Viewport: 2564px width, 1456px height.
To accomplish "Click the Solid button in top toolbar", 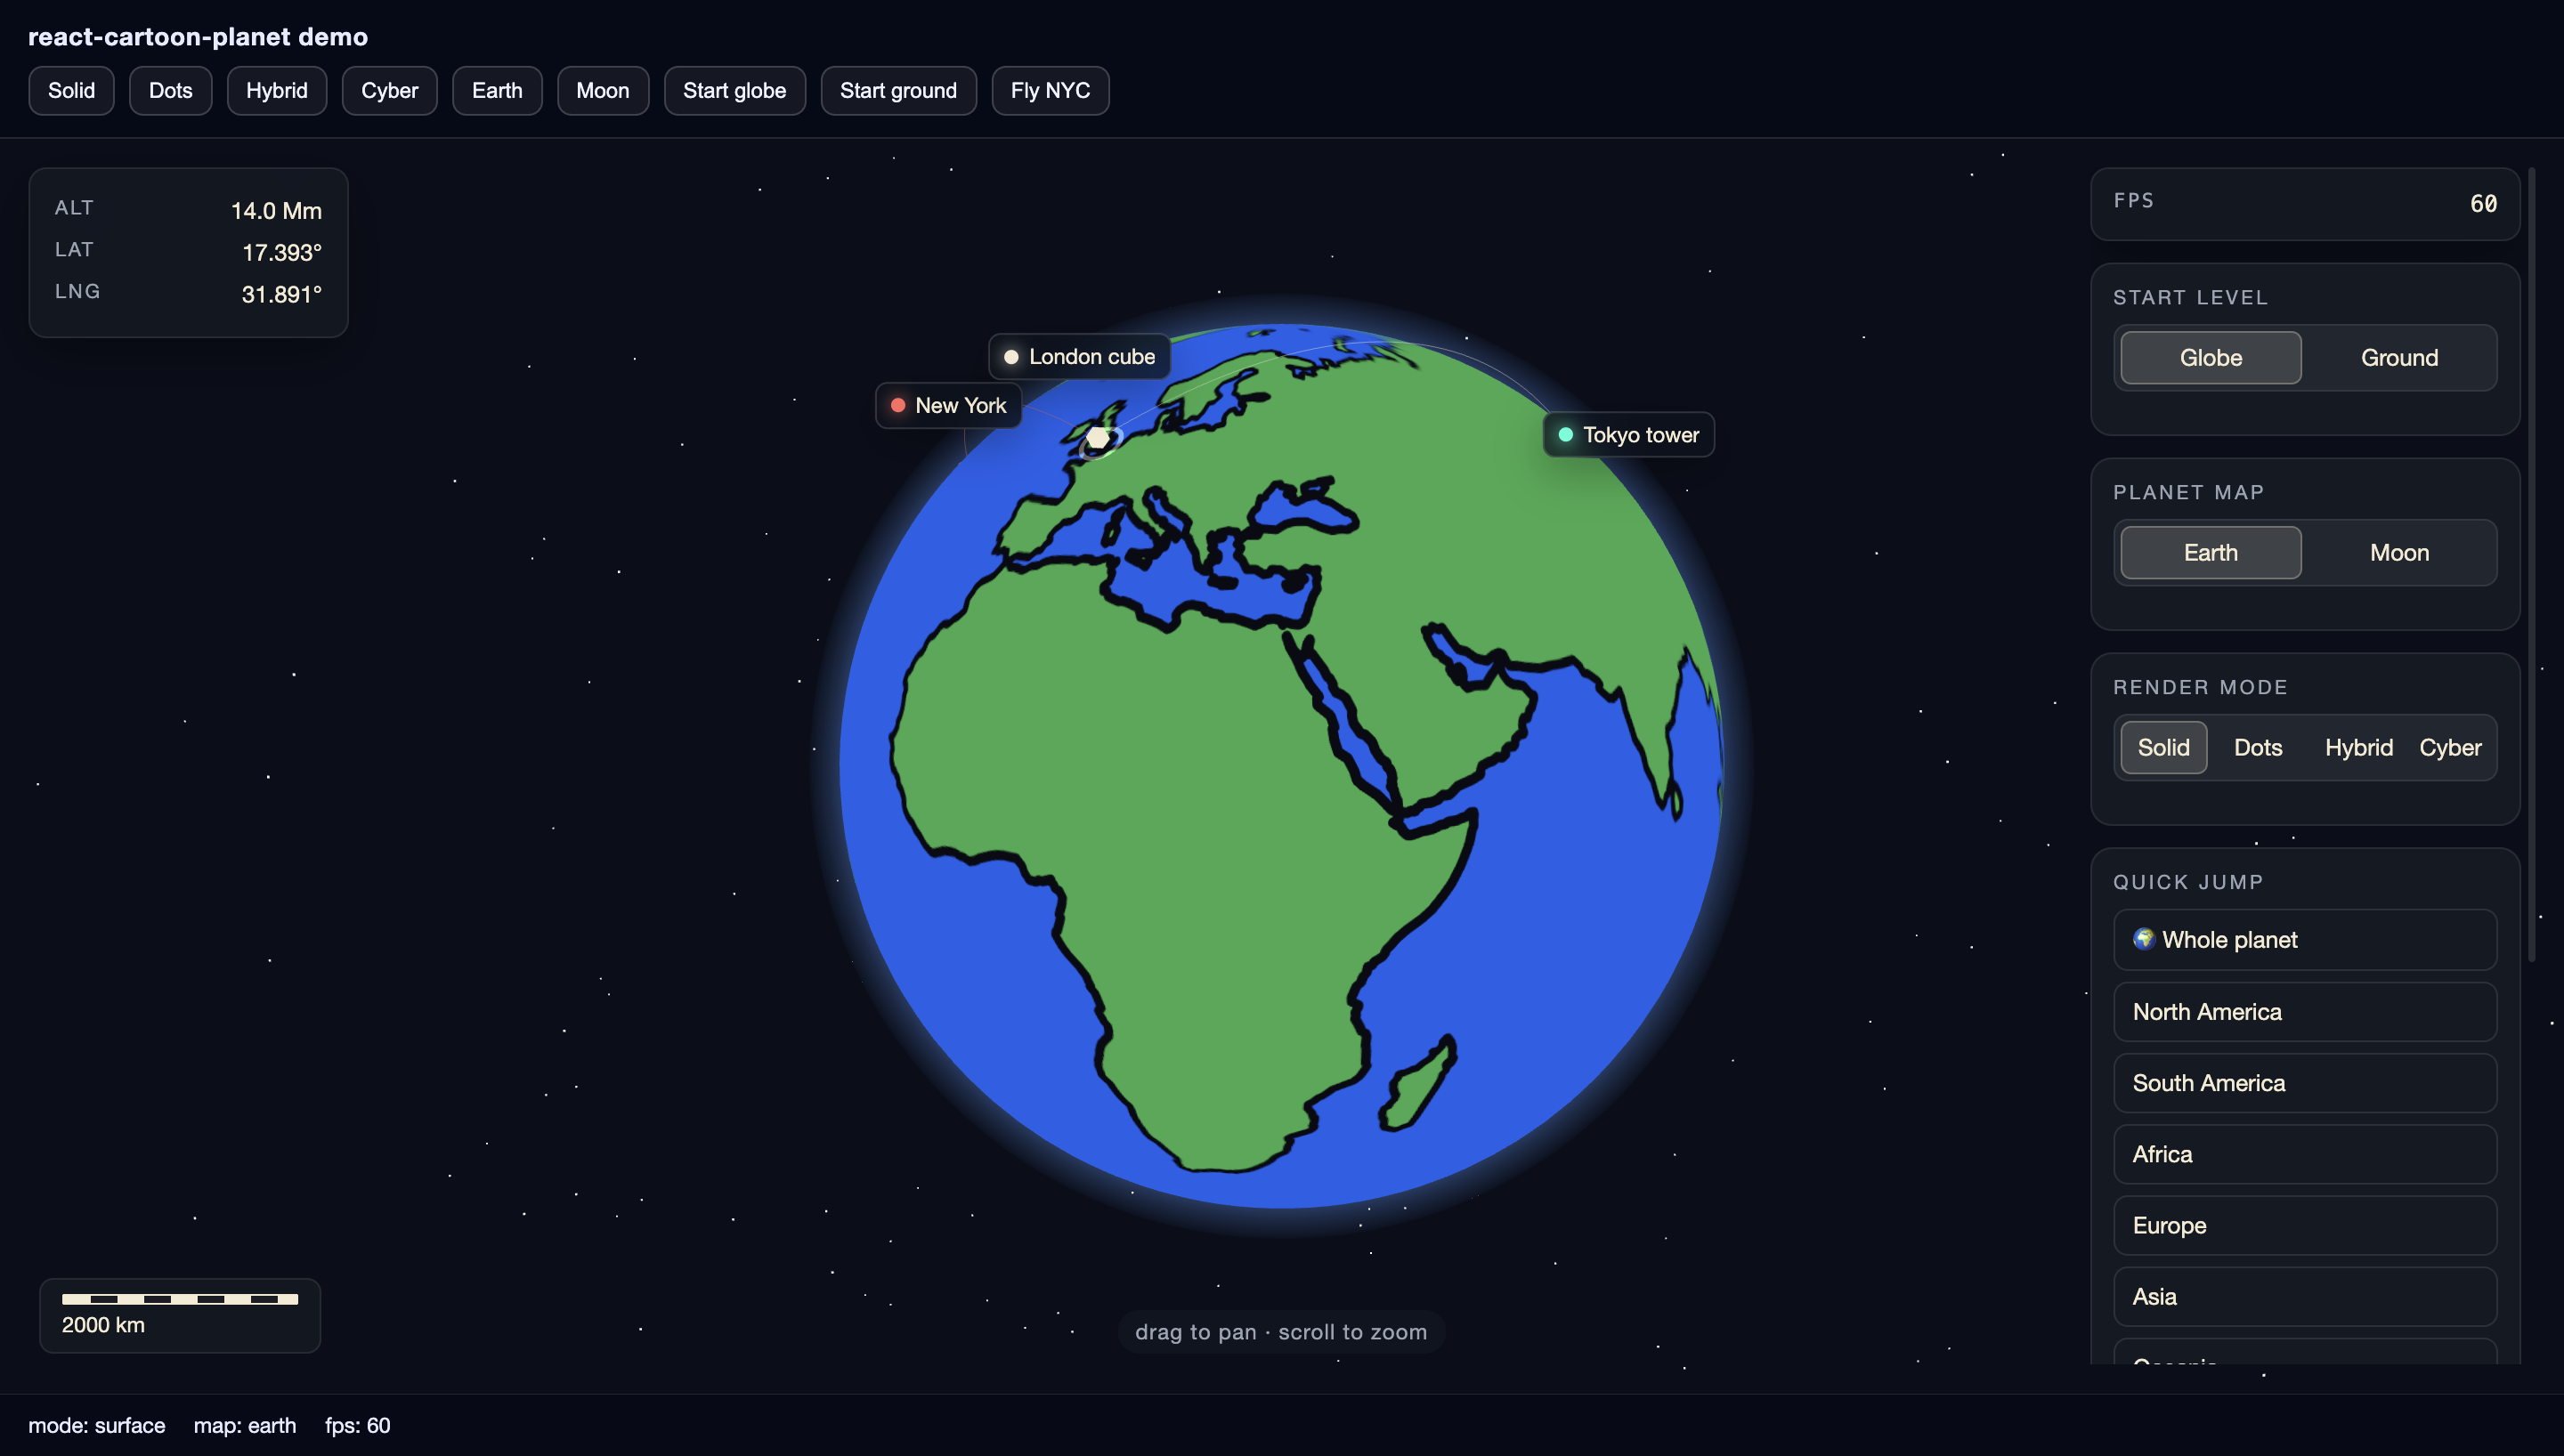I will pos(71,91).
